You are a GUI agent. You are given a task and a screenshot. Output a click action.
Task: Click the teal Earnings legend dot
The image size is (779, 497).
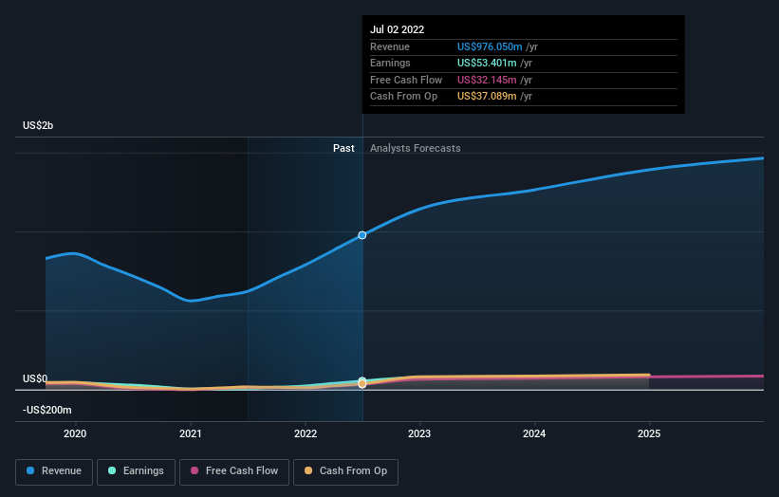pos(112,470)
